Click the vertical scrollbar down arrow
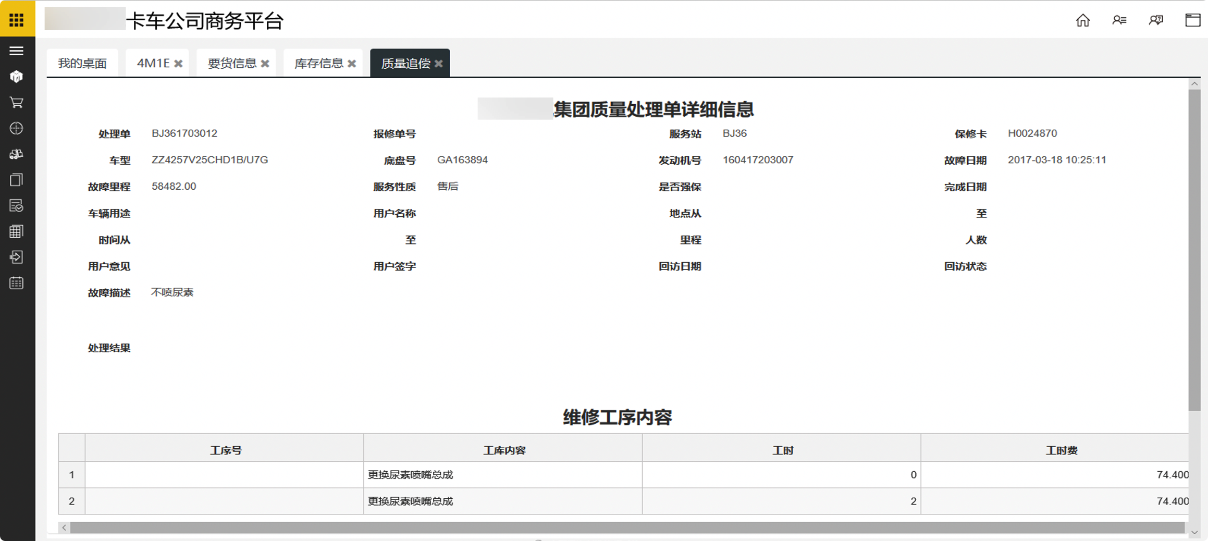Screen dimensions: 1208x541 [x=1194, y=532]
